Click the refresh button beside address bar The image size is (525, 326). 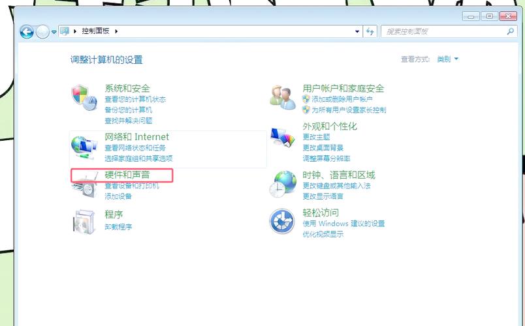click(370, 31)
